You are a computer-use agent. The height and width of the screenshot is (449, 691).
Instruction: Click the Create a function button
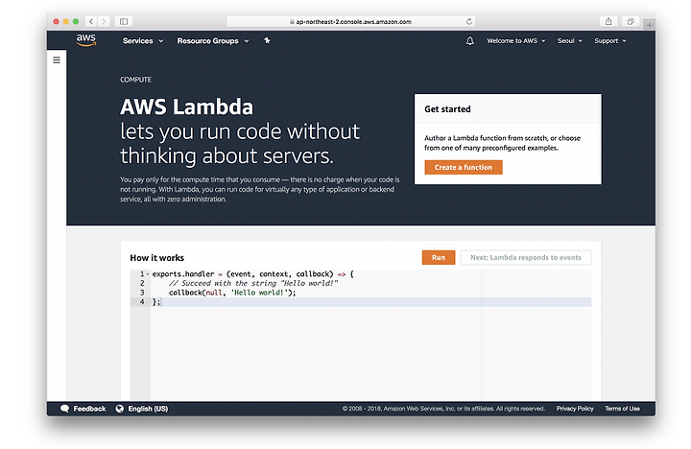point(464,168)
